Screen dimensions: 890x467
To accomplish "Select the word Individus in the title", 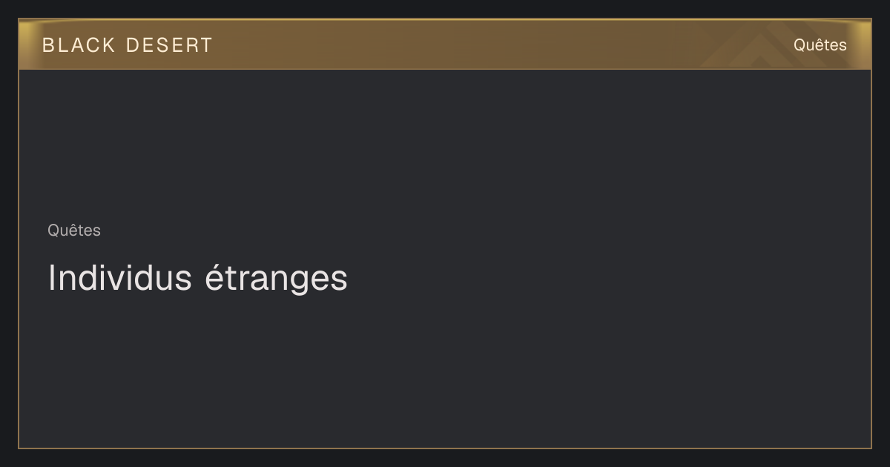I will [x=119, y=278].
